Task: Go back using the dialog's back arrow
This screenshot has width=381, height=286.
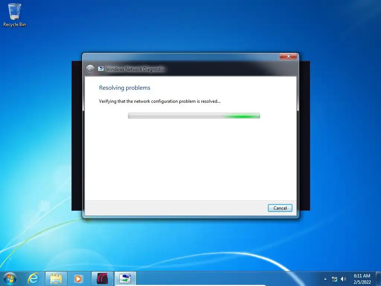Action: pos(90,69)
